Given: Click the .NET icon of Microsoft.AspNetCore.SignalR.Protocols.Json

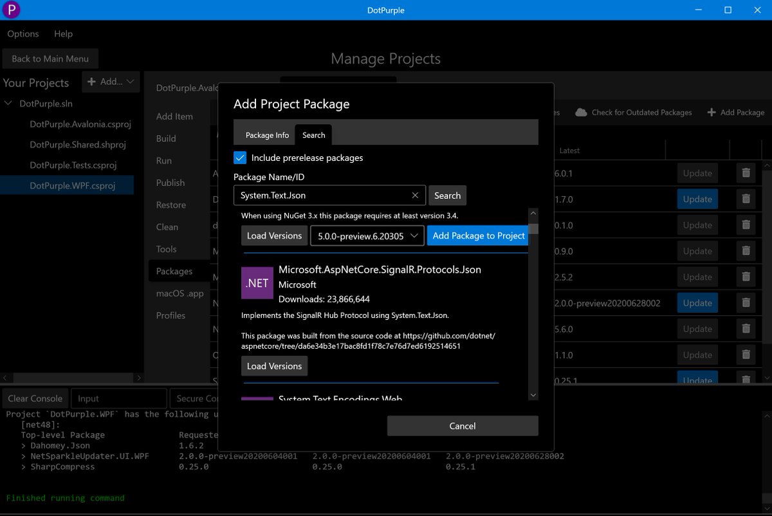Looking at the screenshot, I should point(257,283).
